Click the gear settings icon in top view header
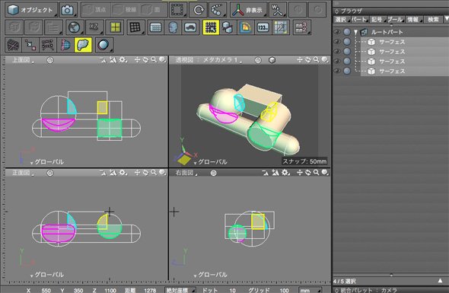 tap(123, 60)
